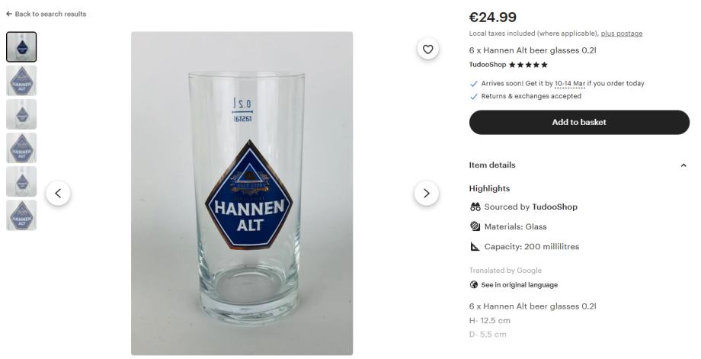Click the binoculars Sourced by icon
The height and width of the screenshot is (359, 701).
pos(475,207)
